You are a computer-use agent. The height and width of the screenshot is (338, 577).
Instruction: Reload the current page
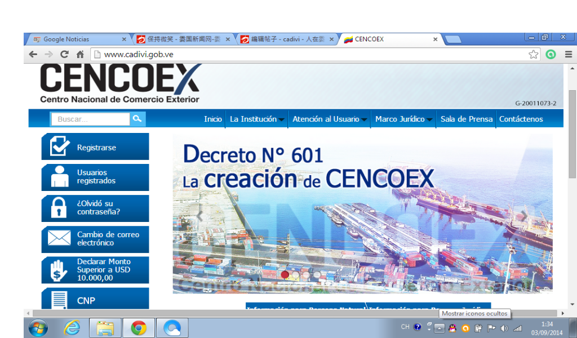click(64, 55)
